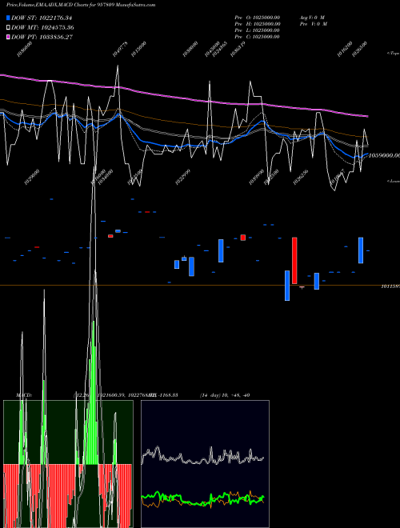Click the white DOW MT legend swatch

click(x=9, y=27)
